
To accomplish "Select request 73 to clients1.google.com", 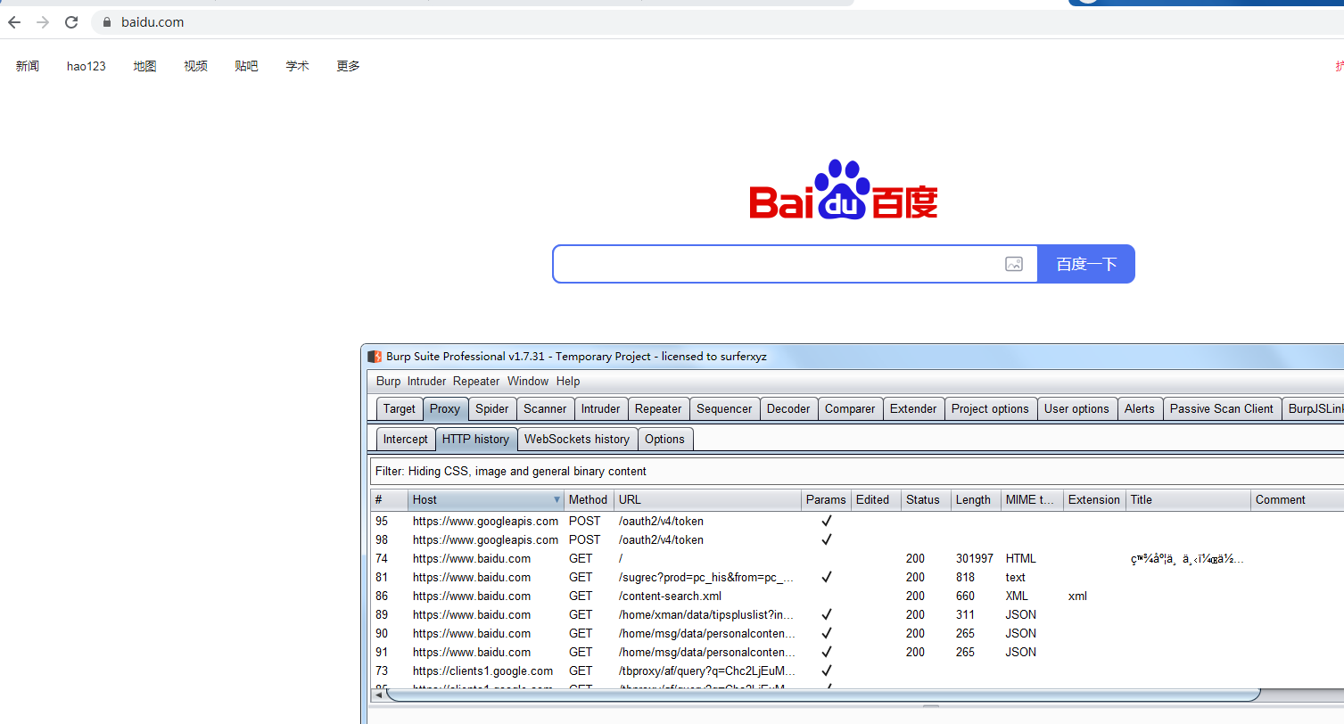I will click(x=857, y=671).
